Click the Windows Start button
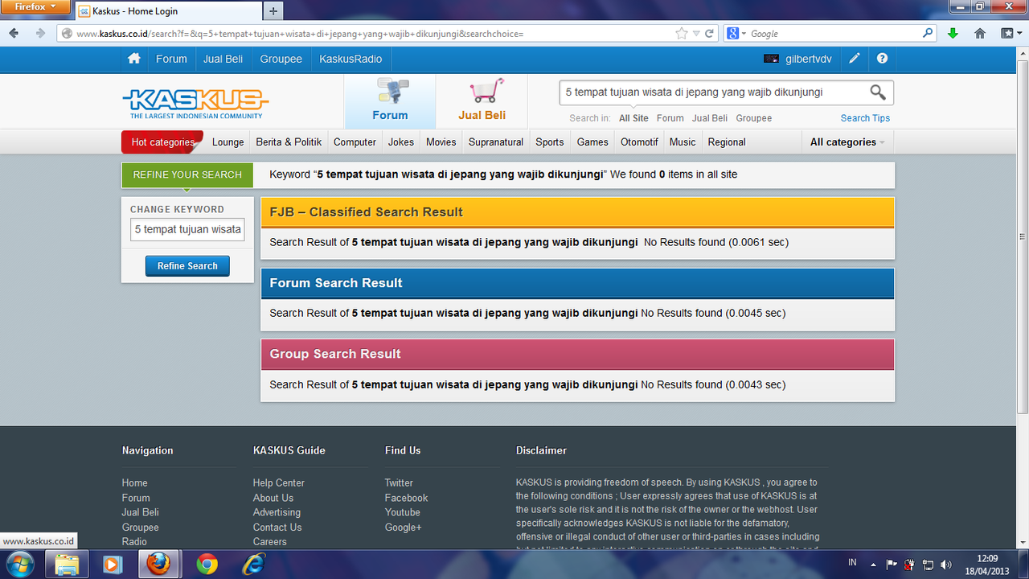 (19, 565)
